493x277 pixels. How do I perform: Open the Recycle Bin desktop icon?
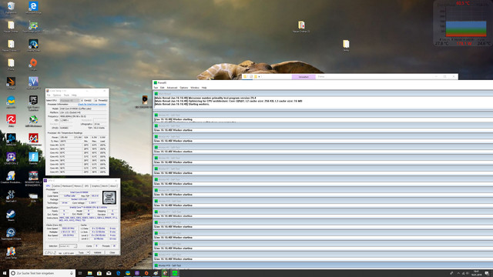(11, 7)
